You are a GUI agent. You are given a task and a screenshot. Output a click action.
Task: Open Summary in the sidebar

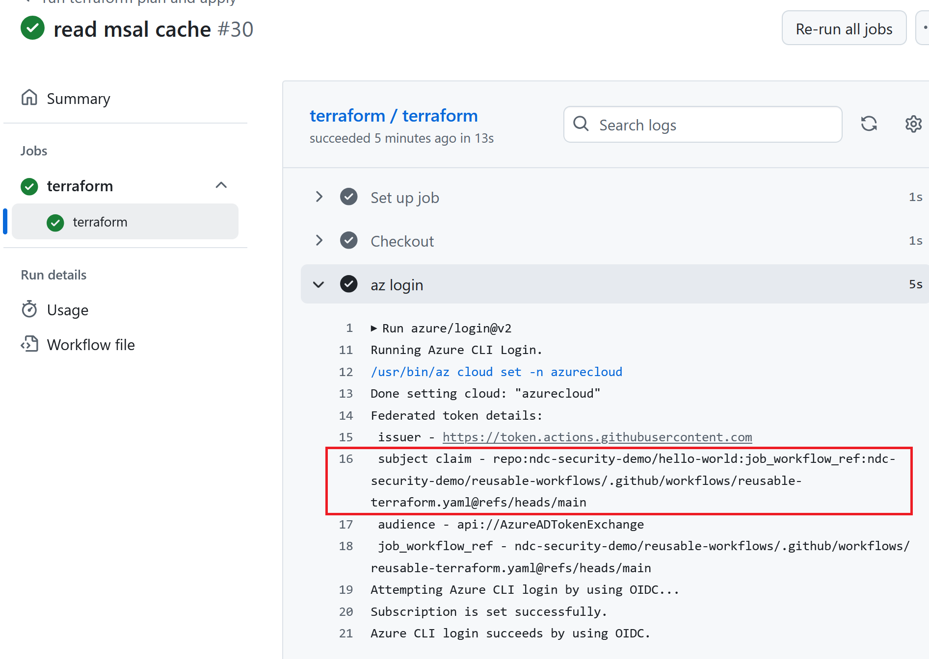pos(79,98)
